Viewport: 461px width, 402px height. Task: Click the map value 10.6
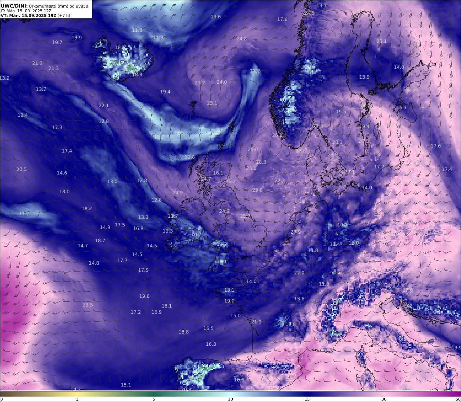pos(239,380)
